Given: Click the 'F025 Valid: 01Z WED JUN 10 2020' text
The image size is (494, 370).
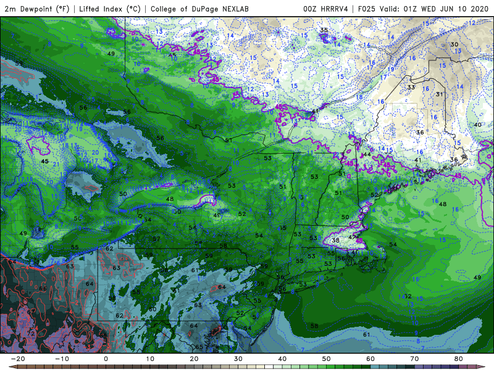Looking at the screenshot, I should pos(423,9).
